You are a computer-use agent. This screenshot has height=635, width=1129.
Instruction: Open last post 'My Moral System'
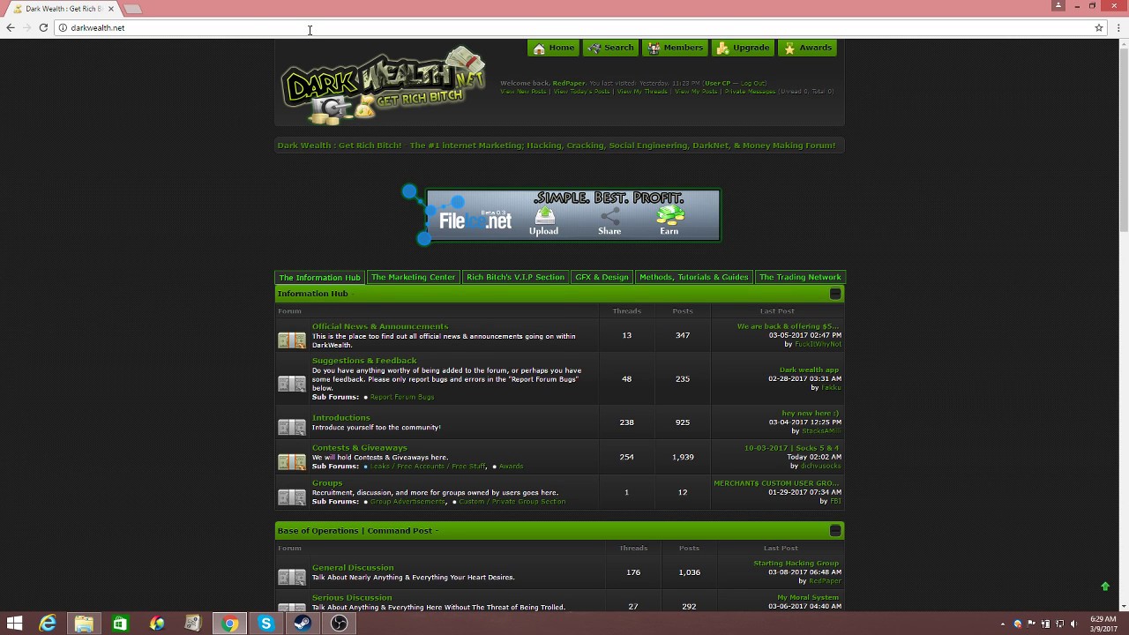pyautogui.click(x=808, y=598)
